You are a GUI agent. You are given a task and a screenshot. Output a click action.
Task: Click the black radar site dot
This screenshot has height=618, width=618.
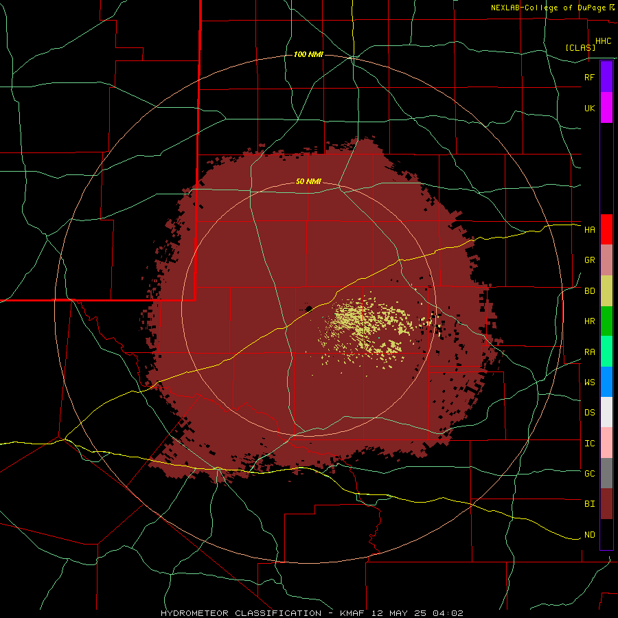coord(308,308)
